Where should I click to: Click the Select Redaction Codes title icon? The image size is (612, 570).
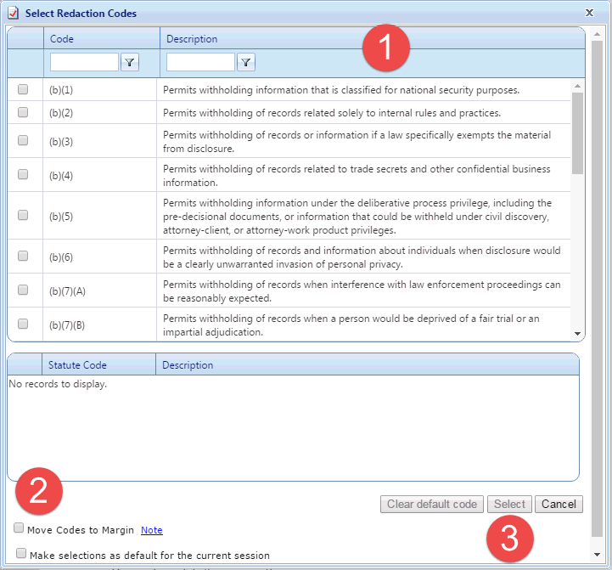(14, 13)
